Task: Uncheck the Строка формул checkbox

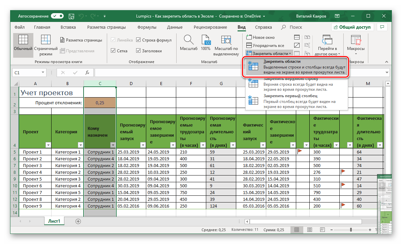Action: [x=138, y=40]
